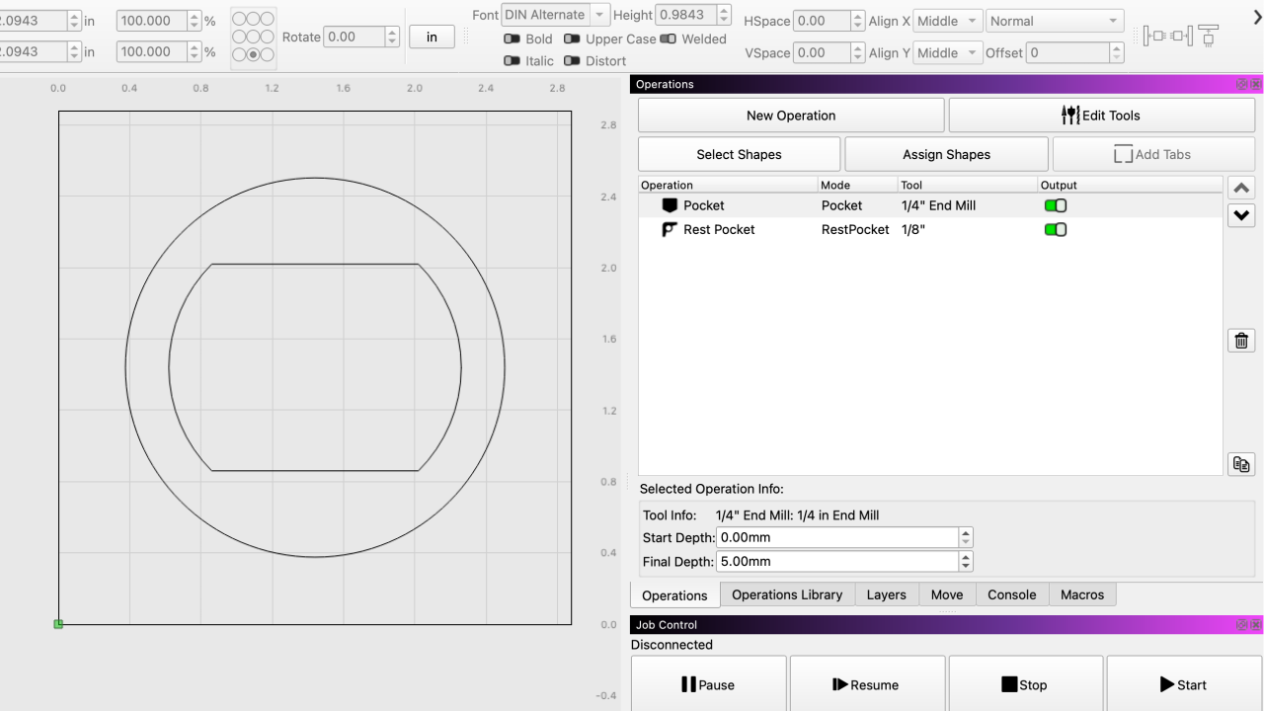The width and height of the screenshot is (1264, 711).
Task: Click the Final Depth input field
Action: [x=836, y=561]
